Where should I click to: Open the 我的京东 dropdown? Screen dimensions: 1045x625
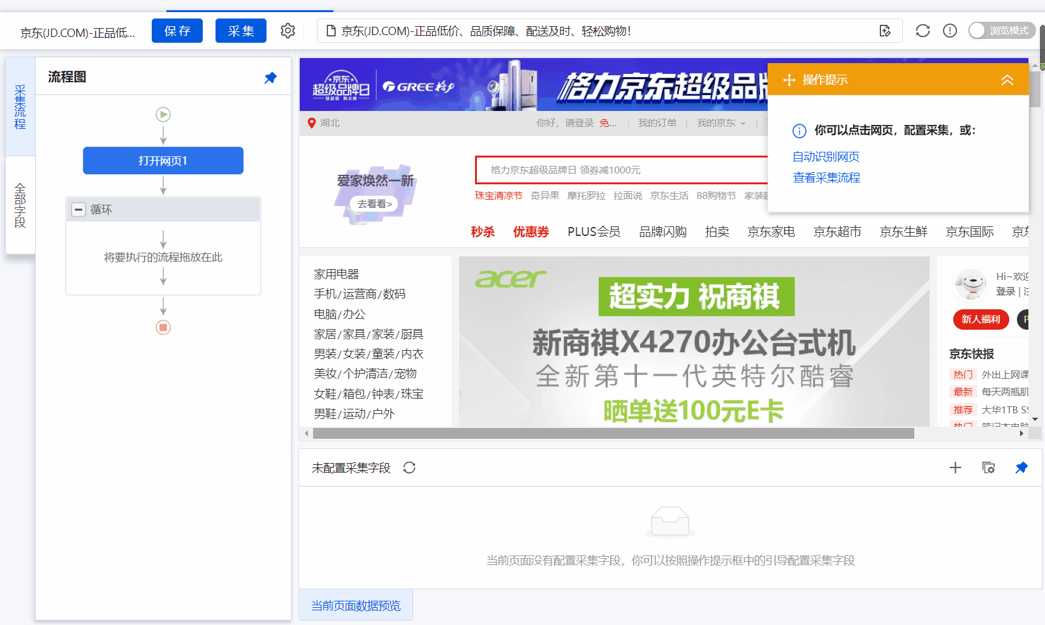pyautogui.click(x=721, y=123)
